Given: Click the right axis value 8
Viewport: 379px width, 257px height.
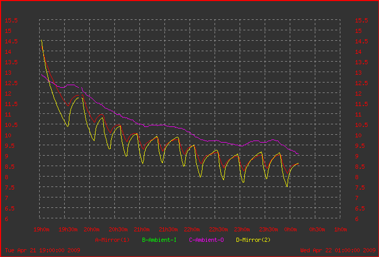Looking at the screenshot, I should (x=357, y=177).
